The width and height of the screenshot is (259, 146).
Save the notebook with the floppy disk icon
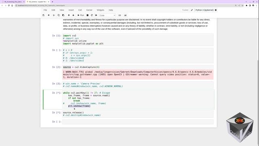click(x=43, y=15)
